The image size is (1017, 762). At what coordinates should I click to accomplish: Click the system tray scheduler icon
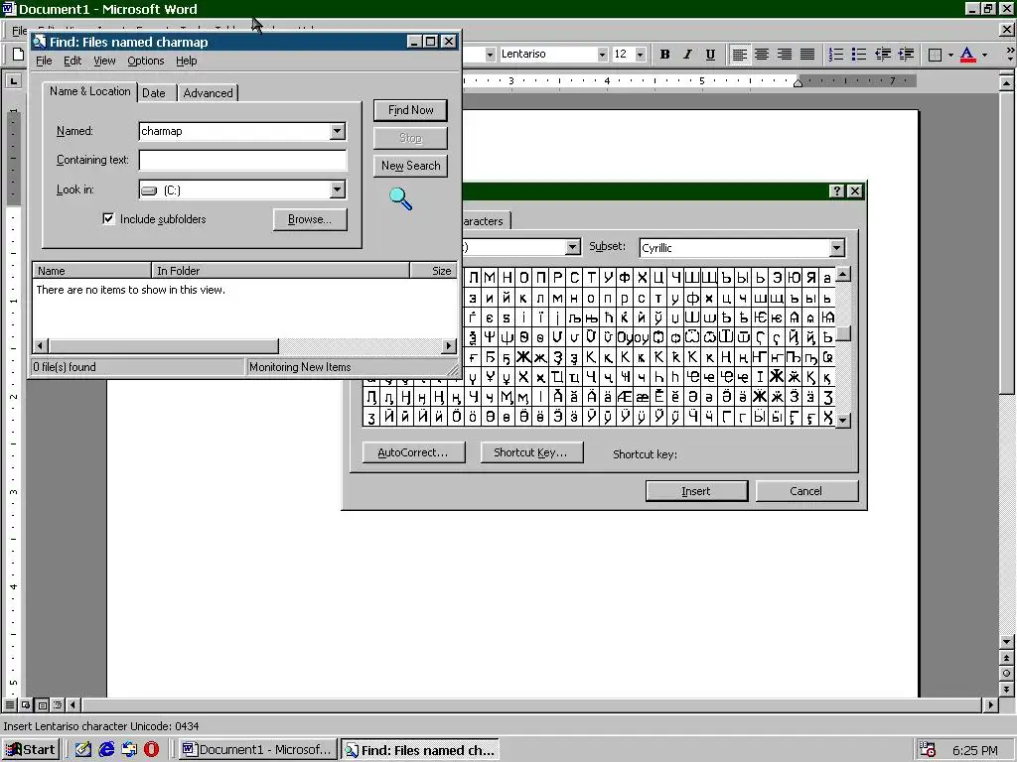point(928,750)
